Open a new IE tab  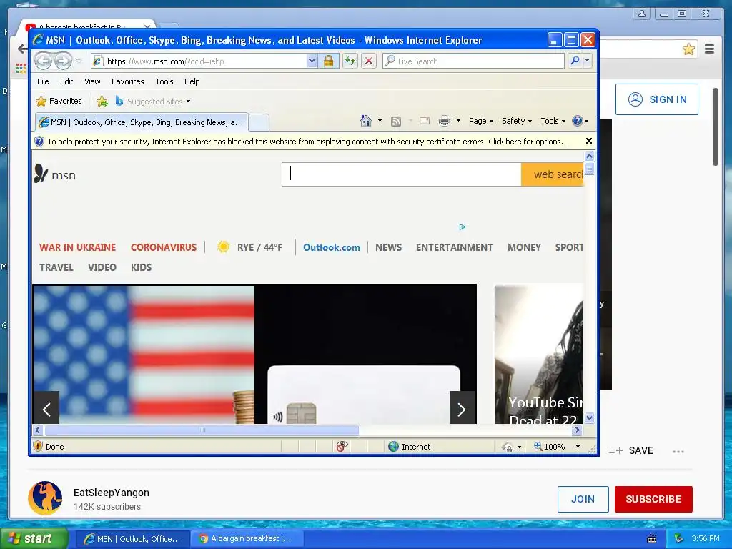258,123
